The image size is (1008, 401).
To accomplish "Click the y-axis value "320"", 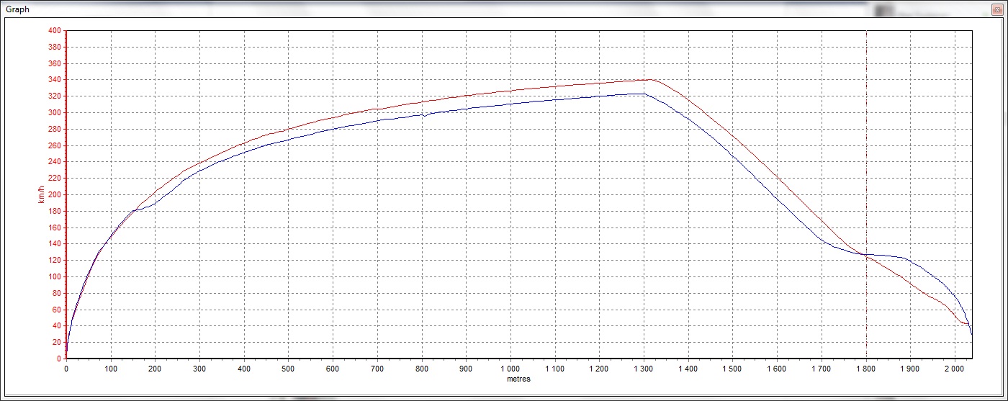I will [55, 96].
